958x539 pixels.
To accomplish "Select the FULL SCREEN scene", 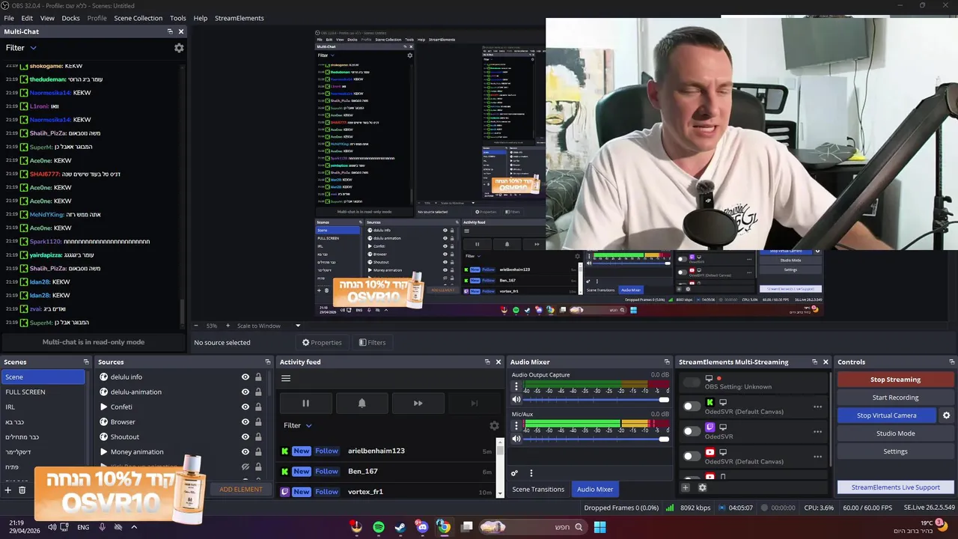I will pyautogui.click(x=43, y=392).
